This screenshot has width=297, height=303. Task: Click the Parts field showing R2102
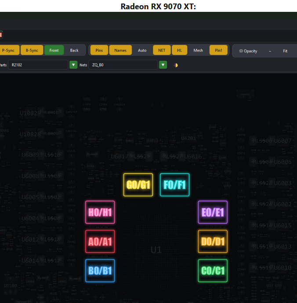(x=38, y=65)
